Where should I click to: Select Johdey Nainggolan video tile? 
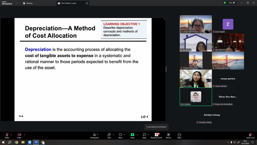click(x=196, y=60)
